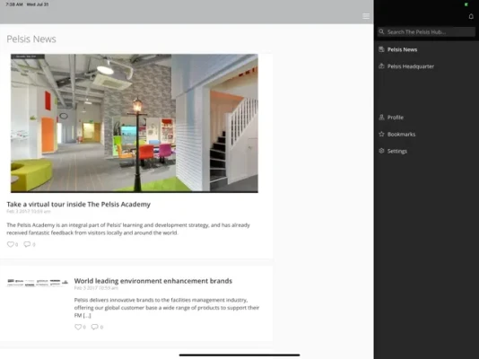Viewport: 479px width, 359px height.
Task: Comment on the Pelsis Academy article via the speech bubble
Action: [27, 244]
